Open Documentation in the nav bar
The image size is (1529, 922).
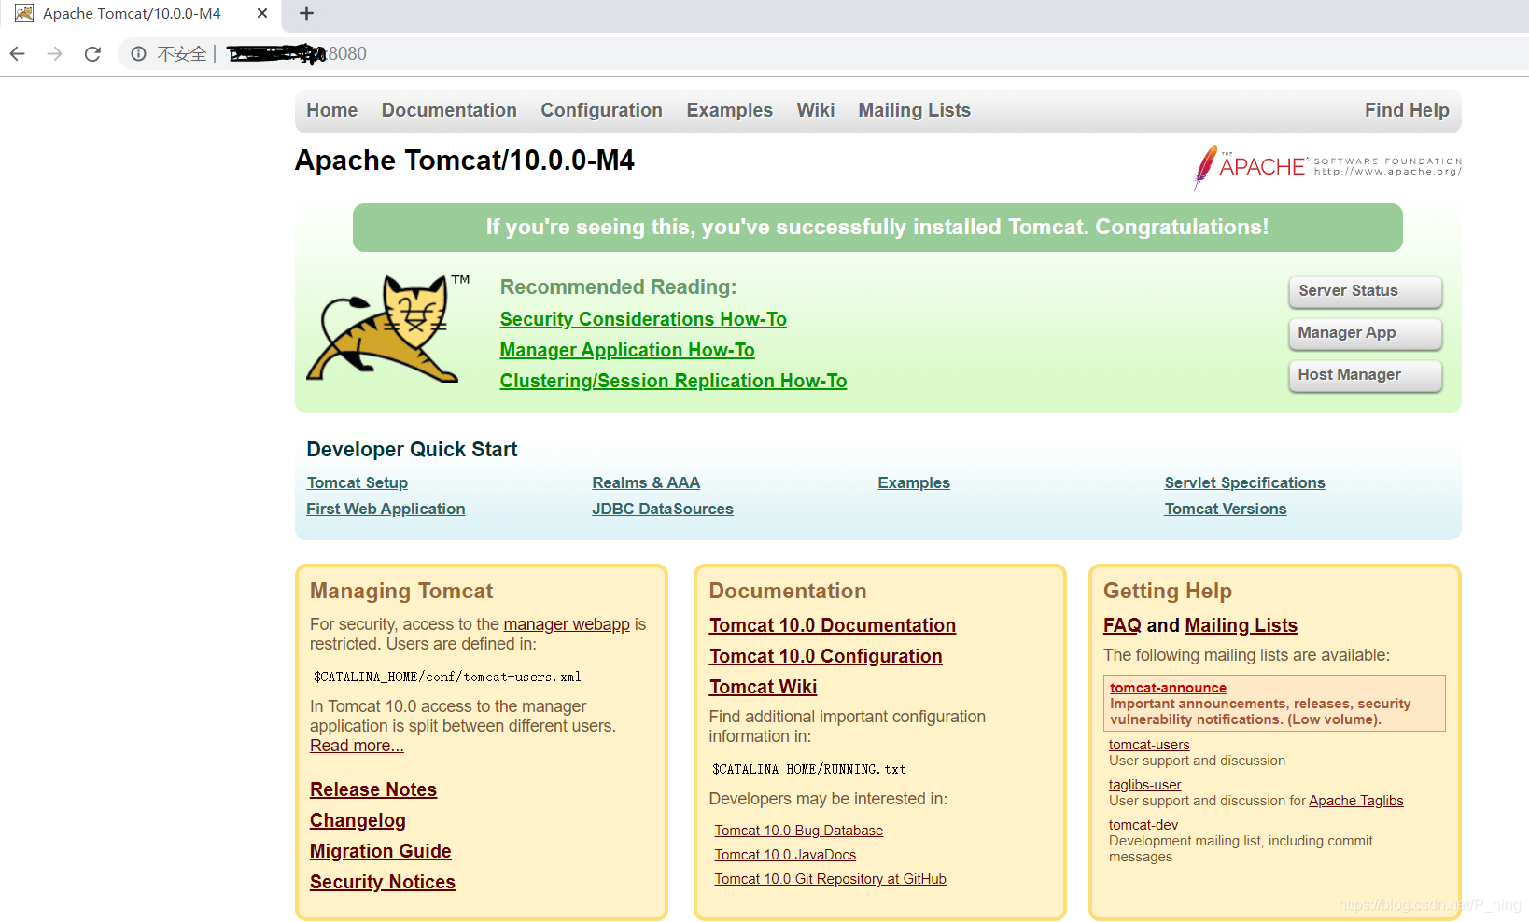point(449,110)
